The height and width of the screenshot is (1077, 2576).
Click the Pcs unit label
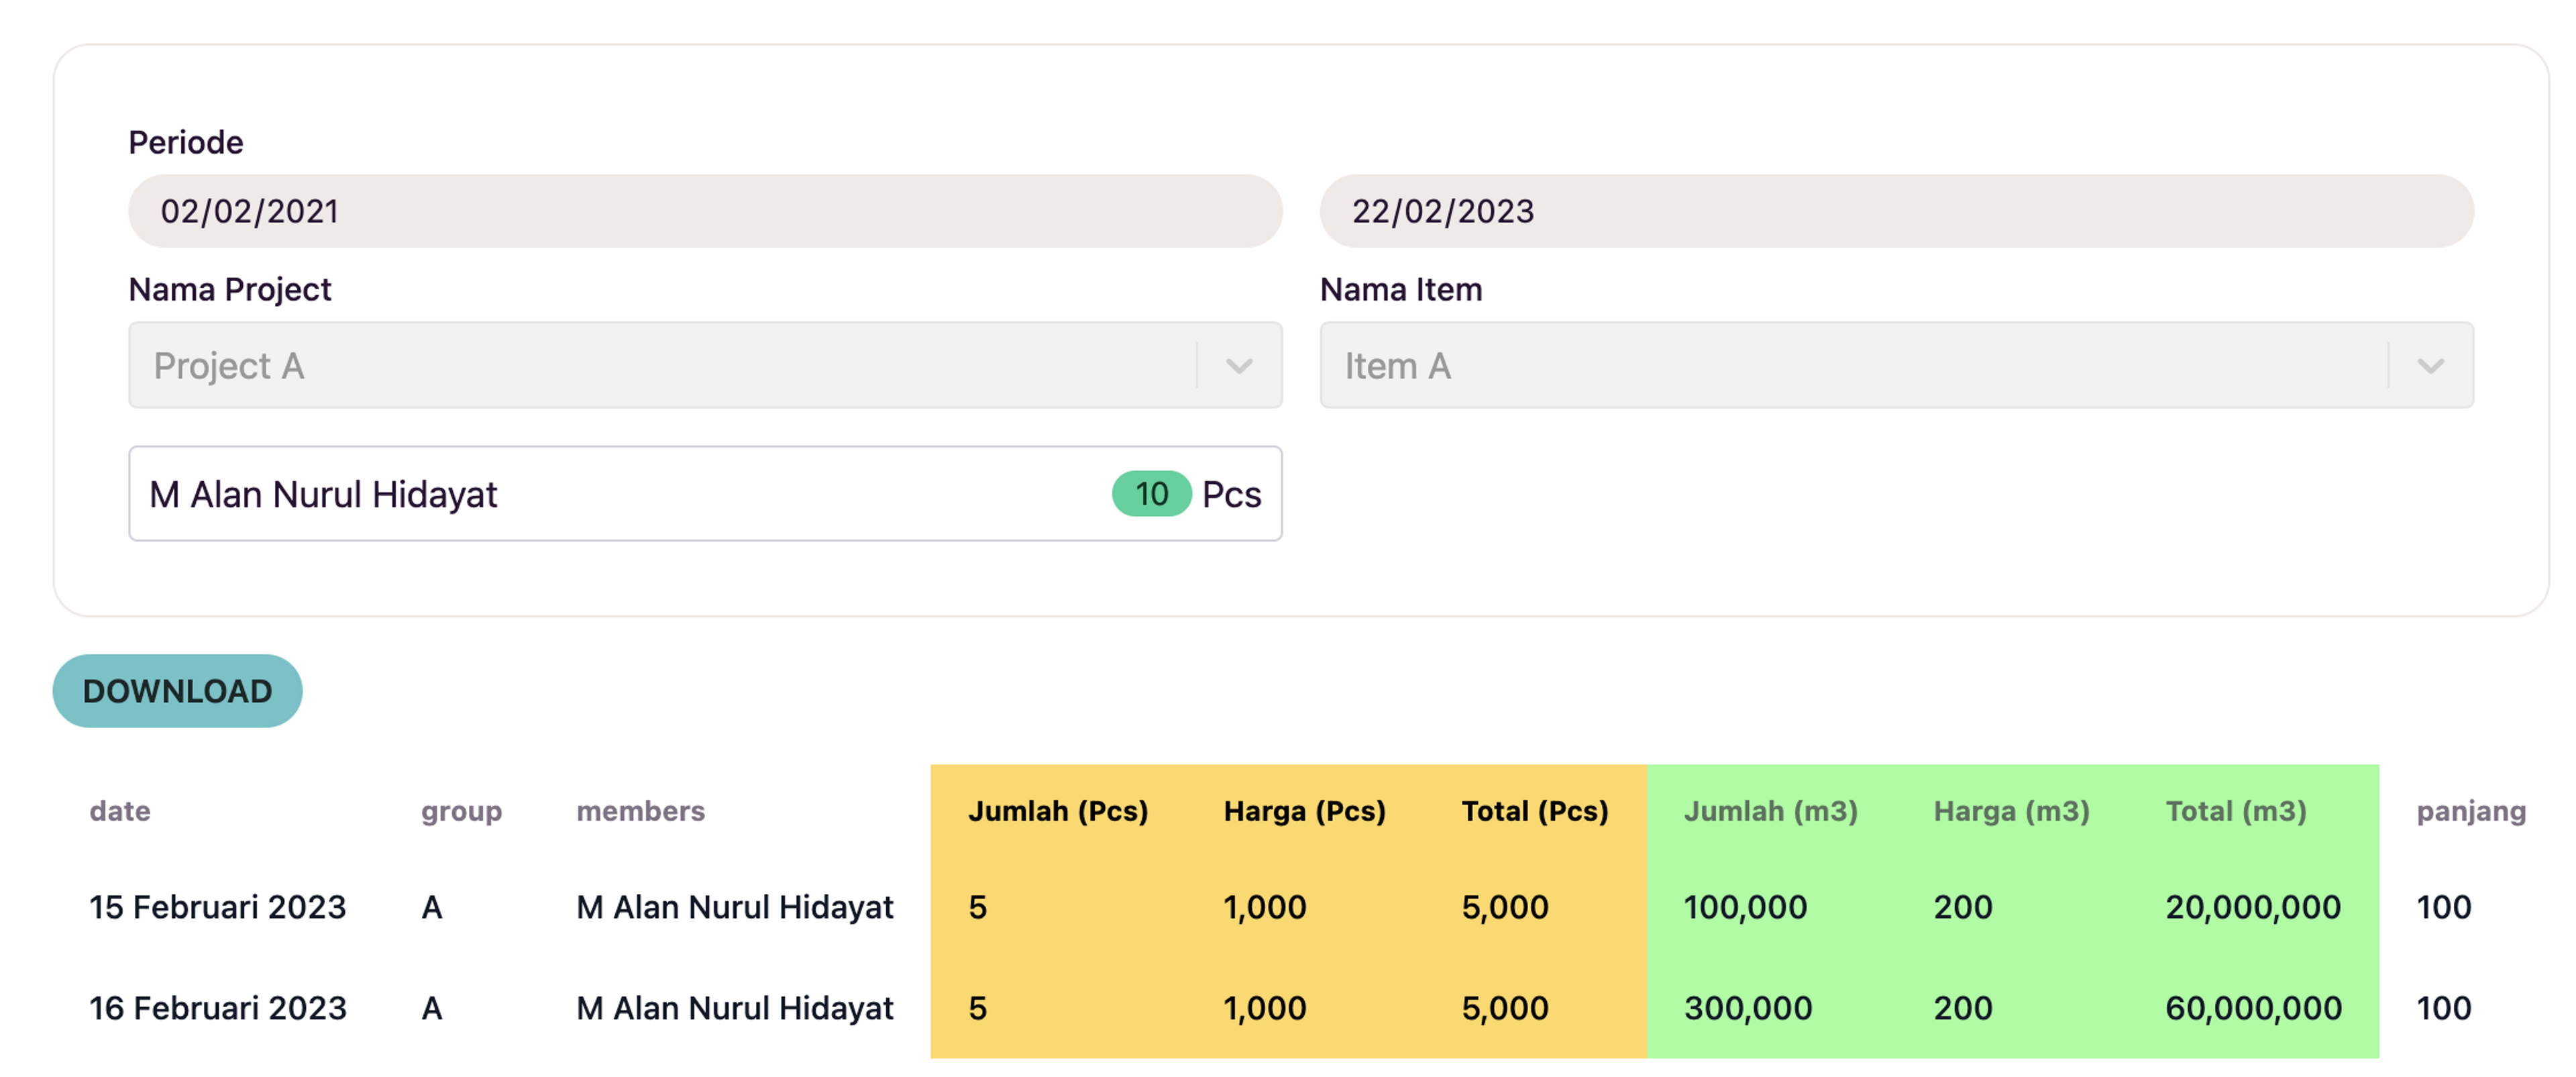pyautogui.click(x=1231, y=494)
